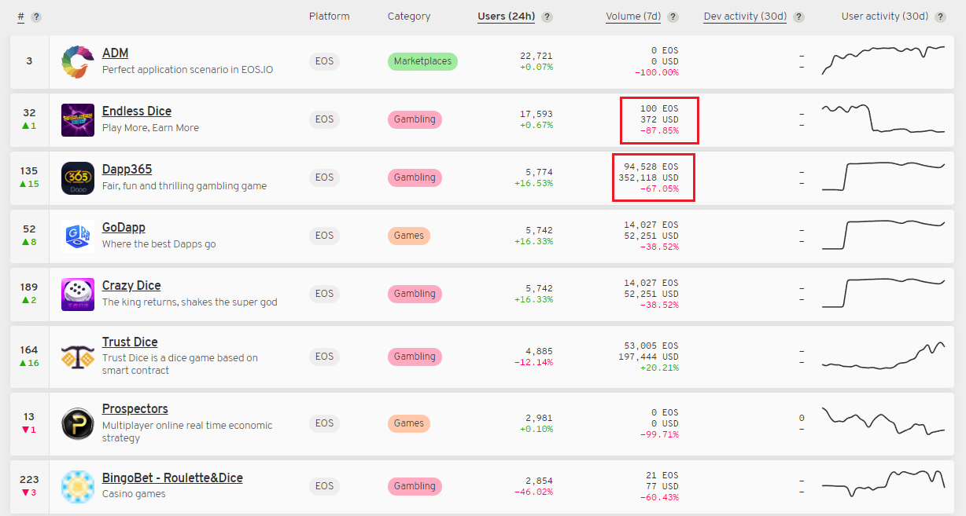Click Trust Dice user activity sparkline
Image resolution: width=966 pixels, height=516 pixels.
tap(883, 356)
